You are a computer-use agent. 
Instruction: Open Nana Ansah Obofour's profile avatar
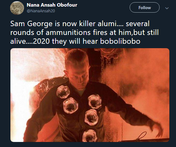pos(17,8)
